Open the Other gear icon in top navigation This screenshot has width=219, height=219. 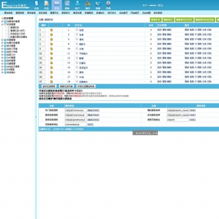tap(108, 4)
